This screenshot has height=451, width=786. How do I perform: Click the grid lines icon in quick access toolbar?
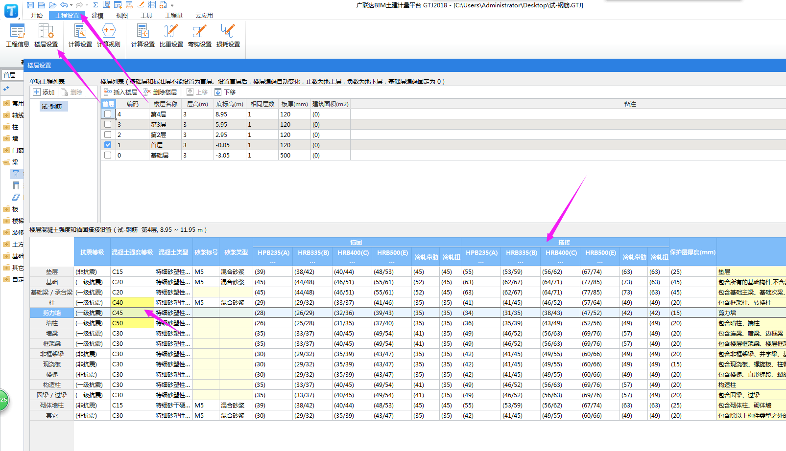point(152,5)
